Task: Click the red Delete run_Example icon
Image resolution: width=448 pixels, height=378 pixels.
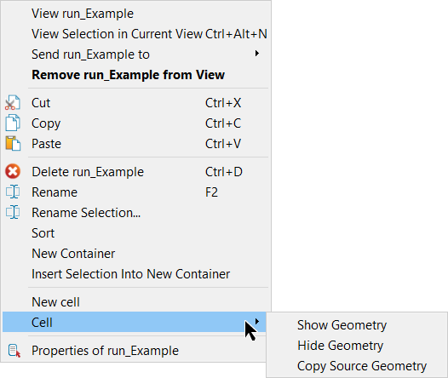Action: click(13, 172)
